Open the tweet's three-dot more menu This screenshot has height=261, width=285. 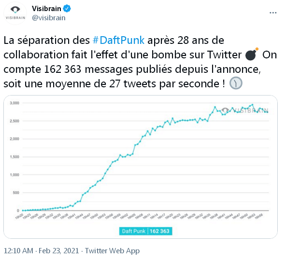coord(273,13)
